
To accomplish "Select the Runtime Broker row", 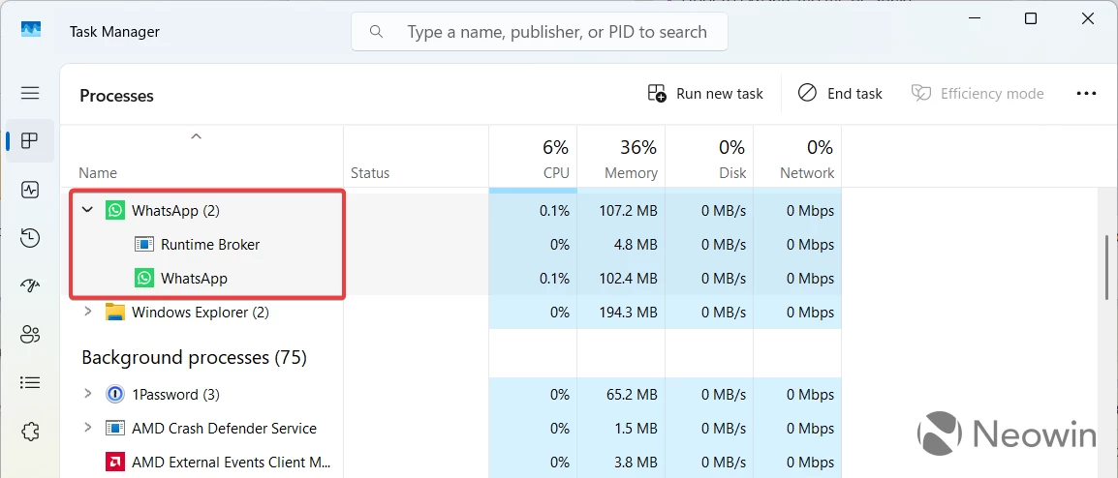I will point(451,245).
